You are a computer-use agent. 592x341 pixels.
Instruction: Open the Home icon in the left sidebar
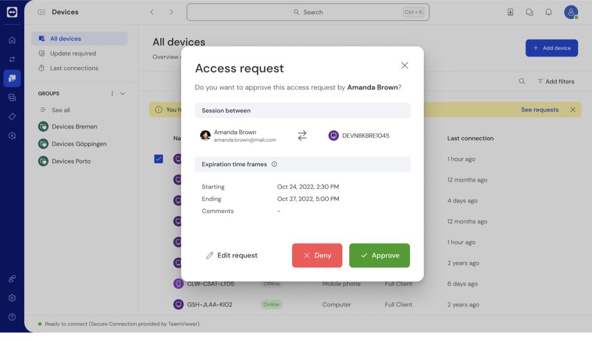pyautogui.click(x=12, y=40)
